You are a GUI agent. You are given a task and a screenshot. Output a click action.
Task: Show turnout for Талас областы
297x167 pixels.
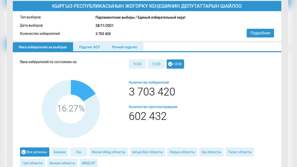pyautogui.click(x=240, y=152)
